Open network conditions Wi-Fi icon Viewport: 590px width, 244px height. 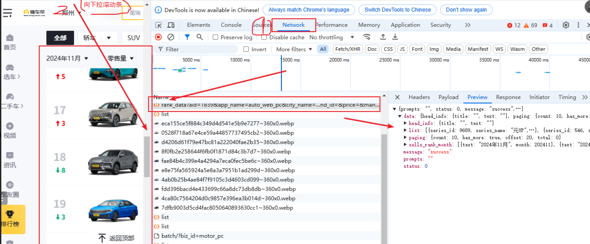pos(367,37)
